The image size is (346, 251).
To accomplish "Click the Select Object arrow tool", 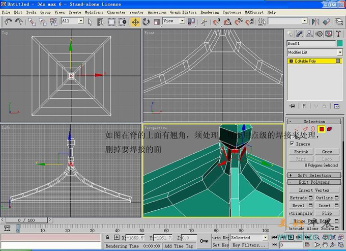I will (90, 21).
